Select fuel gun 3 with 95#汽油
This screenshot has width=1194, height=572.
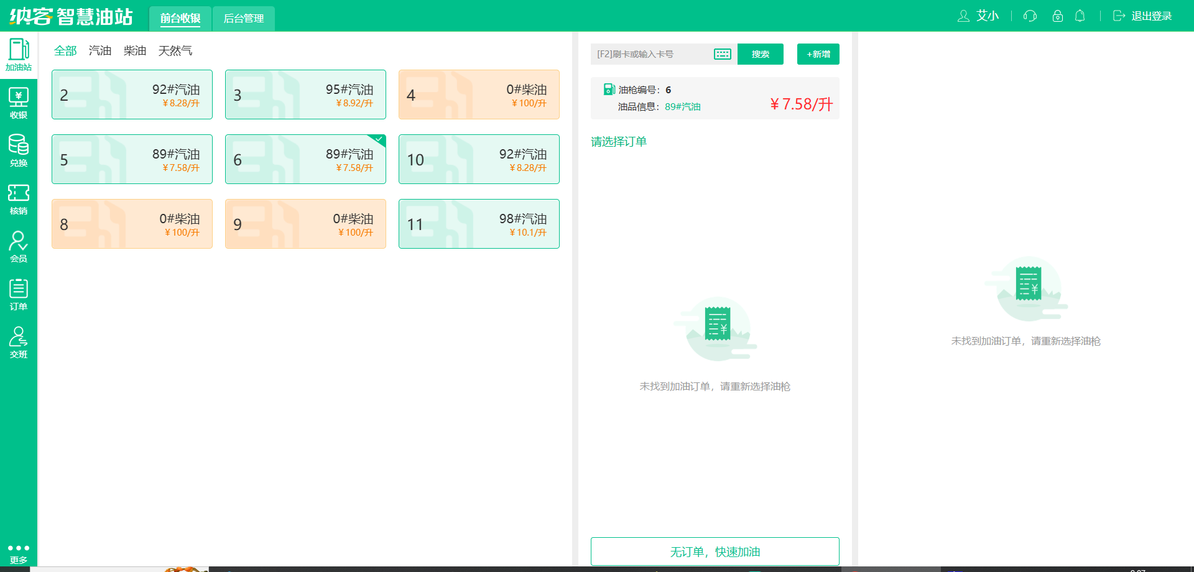click(305, 95)
